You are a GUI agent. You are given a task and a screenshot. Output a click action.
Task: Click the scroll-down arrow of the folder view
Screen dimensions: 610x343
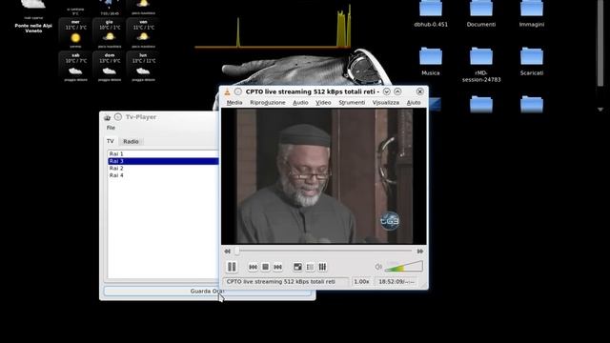(600, 110)
